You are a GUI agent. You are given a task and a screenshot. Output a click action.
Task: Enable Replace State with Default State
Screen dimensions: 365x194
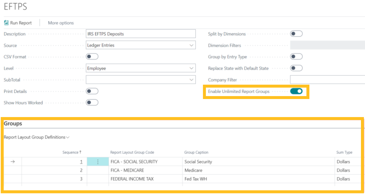(x=296, y=68)
